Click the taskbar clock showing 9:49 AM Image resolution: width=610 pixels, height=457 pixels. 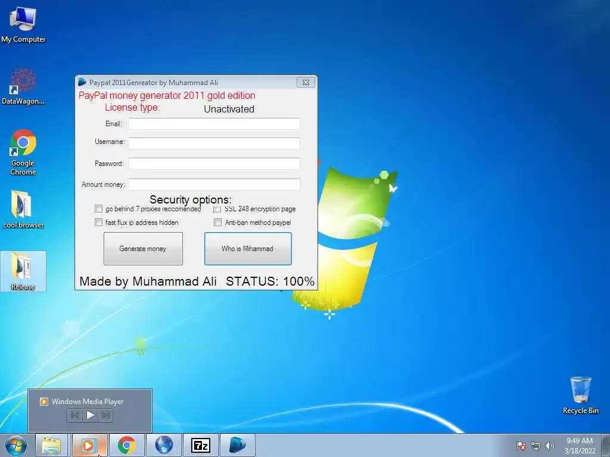580,446
